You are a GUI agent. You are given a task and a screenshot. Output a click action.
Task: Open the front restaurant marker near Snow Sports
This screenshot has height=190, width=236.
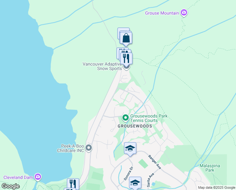click(x=127, y=59)
